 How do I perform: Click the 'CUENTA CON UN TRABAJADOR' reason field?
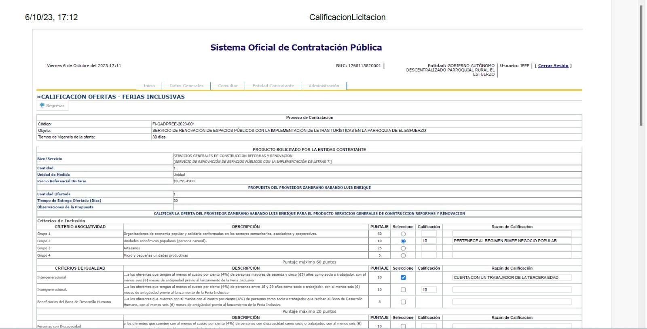[x=512, y=278]
